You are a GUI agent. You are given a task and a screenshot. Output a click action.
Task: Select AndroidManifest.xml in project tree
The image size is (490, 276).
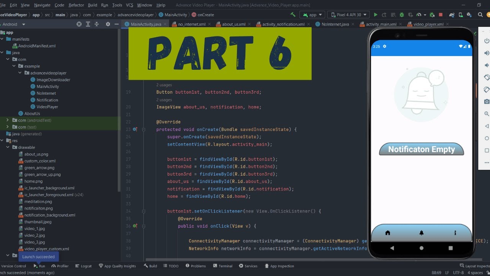tap(37, 46)
